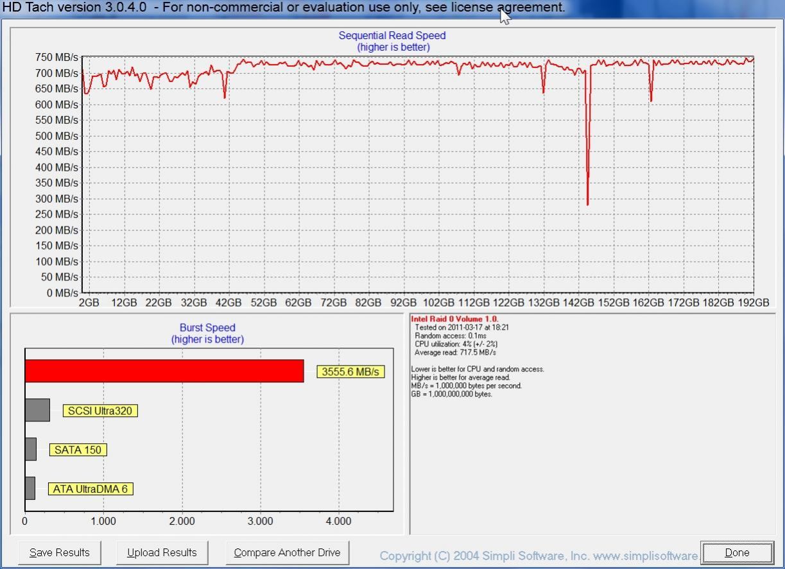Click Intel Raid 0 Volume 1.0. title

tap(454, 319)
